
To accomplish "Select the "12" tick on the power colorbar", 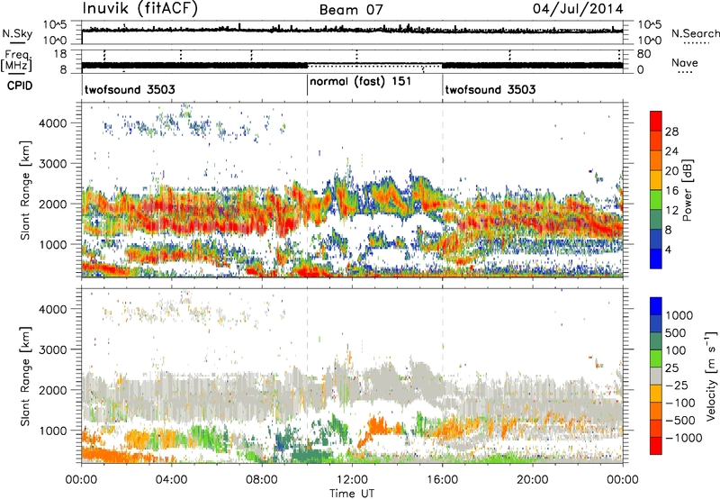I will pyautogui.click(x=671, y=211).
